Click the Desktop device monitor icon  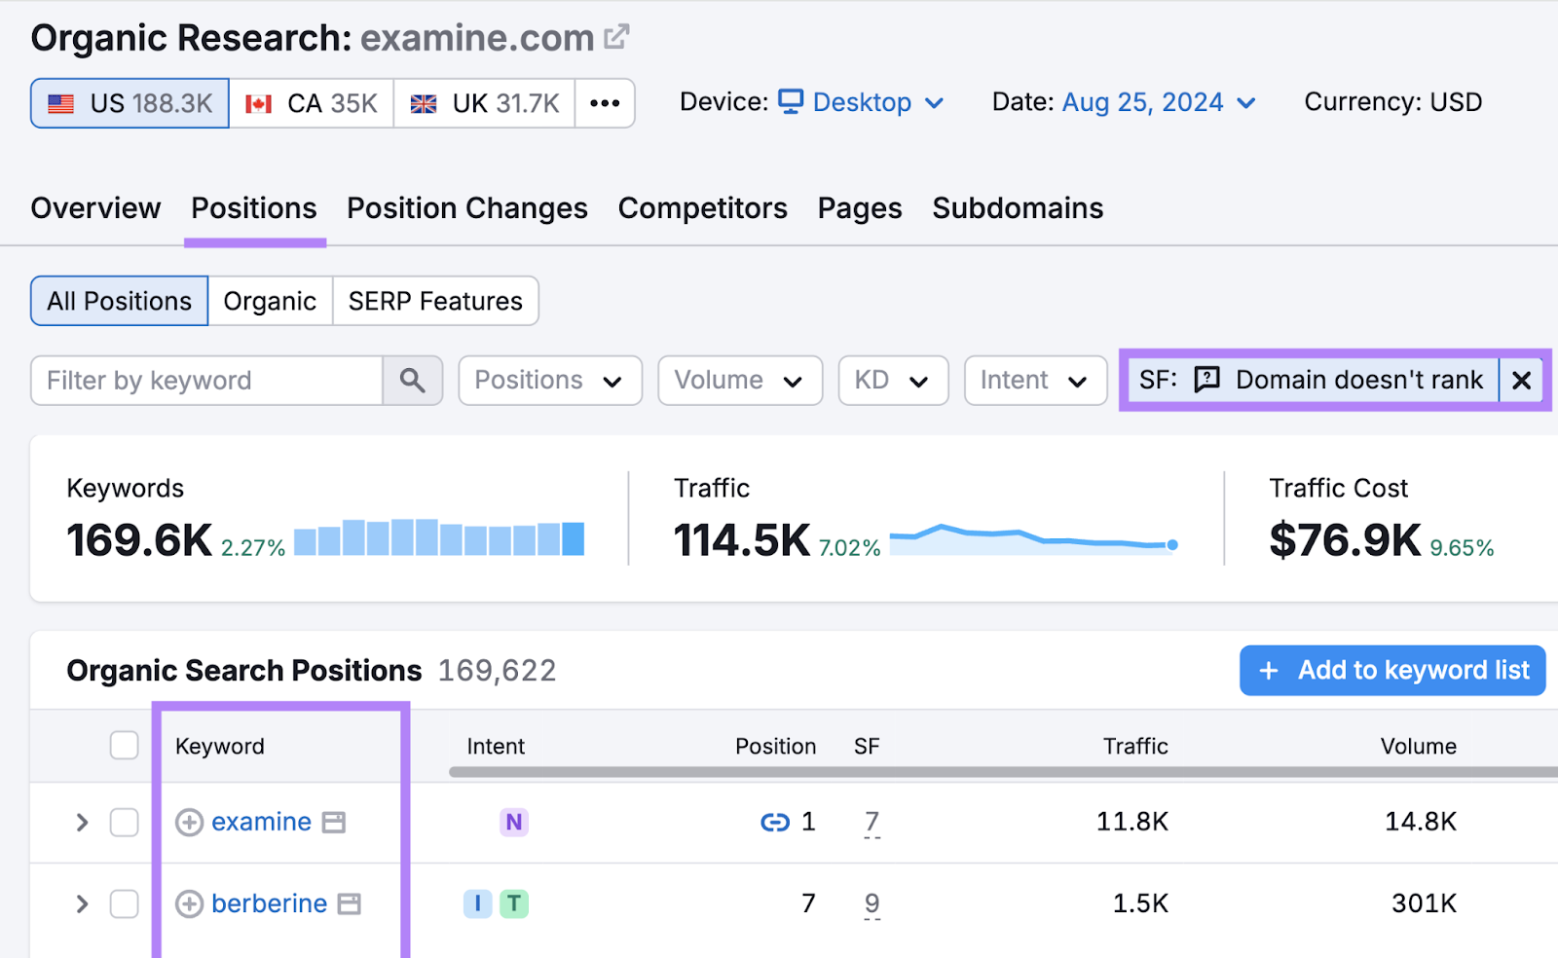pyautogui.click(x=791, y=101)
